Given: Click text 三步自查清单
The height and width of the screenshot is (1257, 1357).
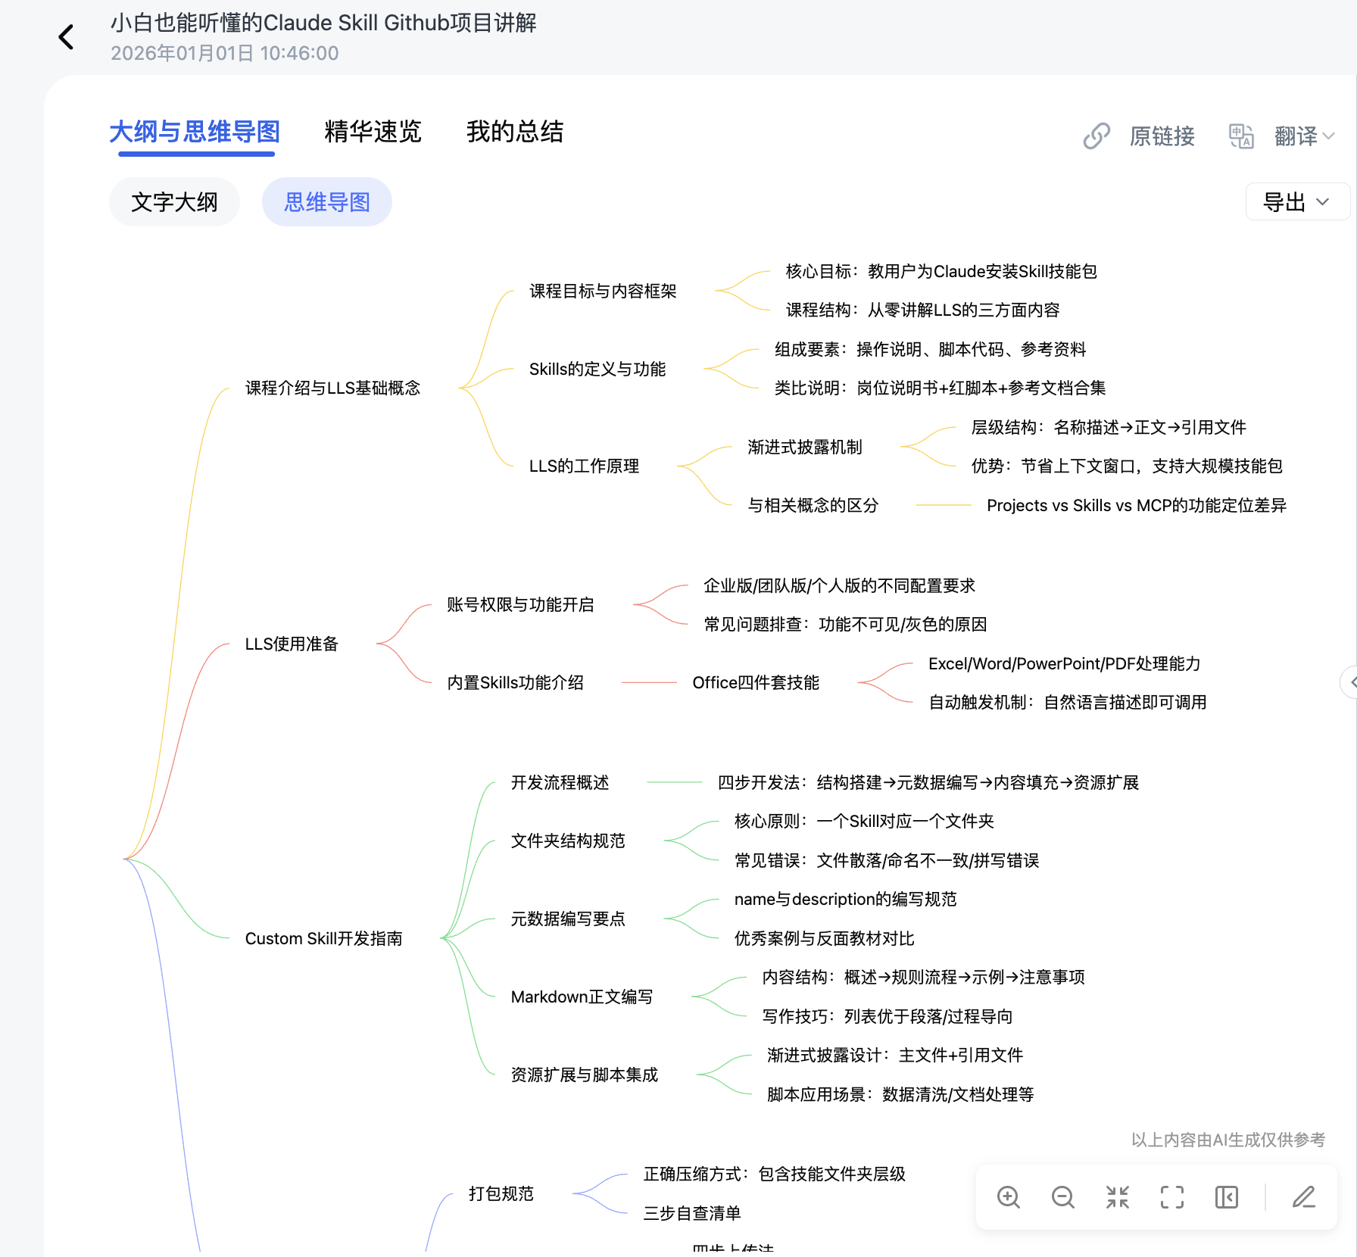Looking at the screenshot, I should coord(691,1213).
